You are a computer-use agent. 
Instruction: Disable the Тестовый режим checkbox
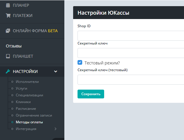[80, 63]
